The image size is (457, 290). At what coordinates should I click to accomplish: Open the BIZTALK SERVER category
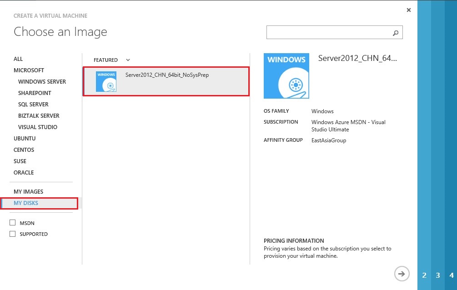pos(39,116)
